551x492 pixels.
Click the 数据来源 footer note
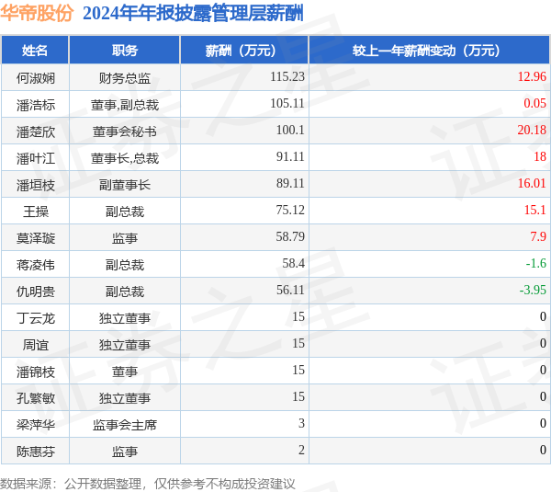pos(148,484)
